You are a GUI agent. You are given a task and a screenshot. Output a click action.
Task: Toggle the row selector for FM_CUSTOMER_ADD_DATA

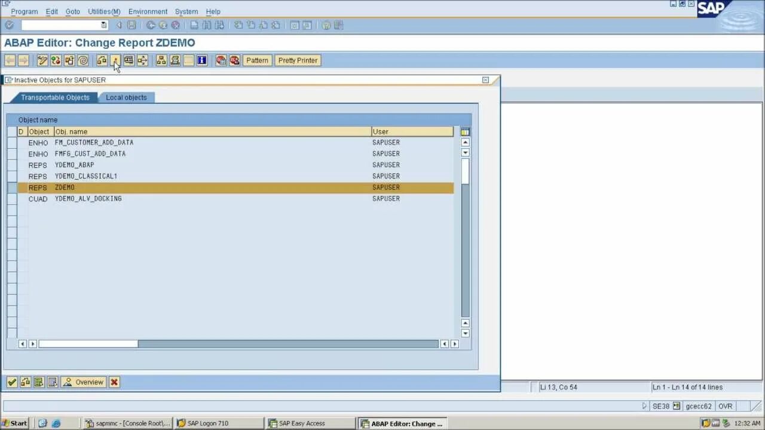coord(12,143)
